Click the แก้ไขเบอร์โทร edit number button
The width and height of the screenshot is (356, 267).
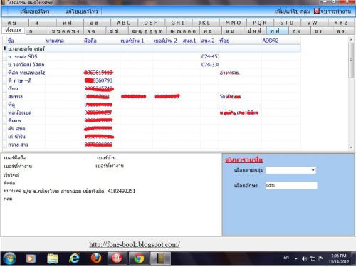click(81, 11)
